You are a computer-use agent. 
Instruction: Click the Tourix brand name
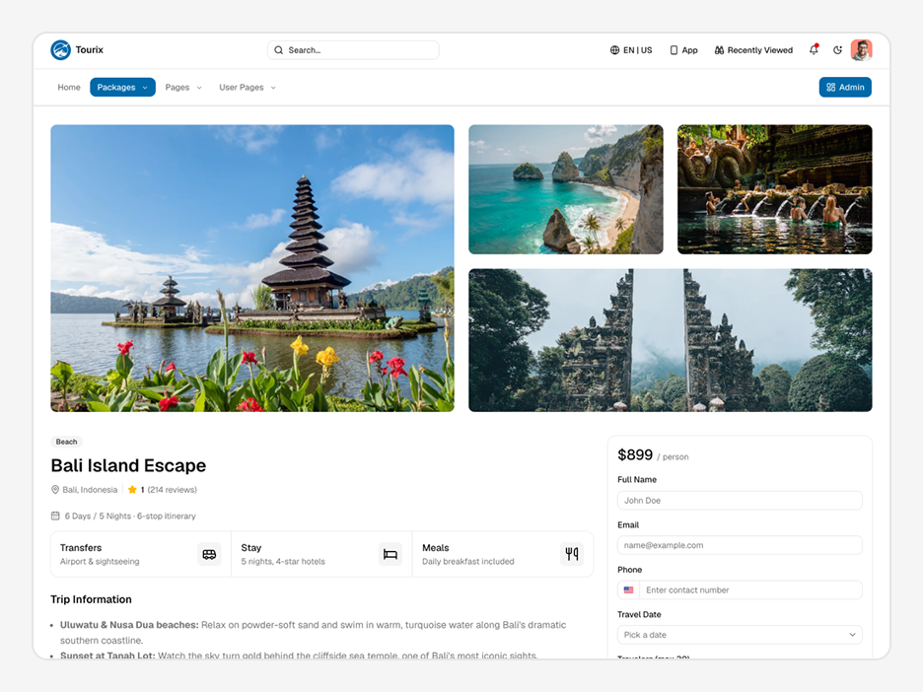[90, 50]
